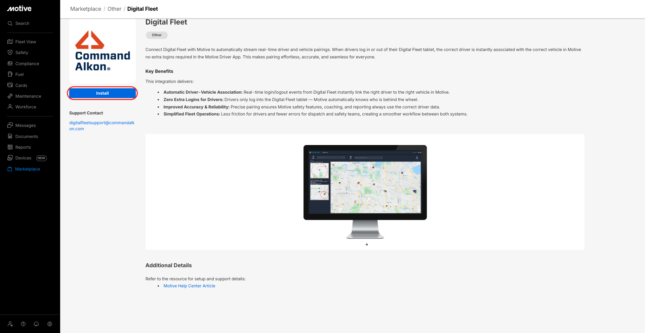Select the Key Benefits heading
Screen dimensions: 645x333
pos(159,72)
